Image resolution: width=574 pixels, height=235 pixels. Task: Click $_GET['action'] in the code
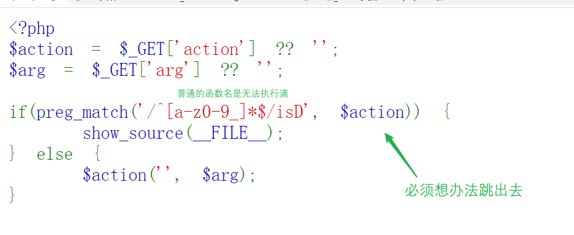(187, 49)
